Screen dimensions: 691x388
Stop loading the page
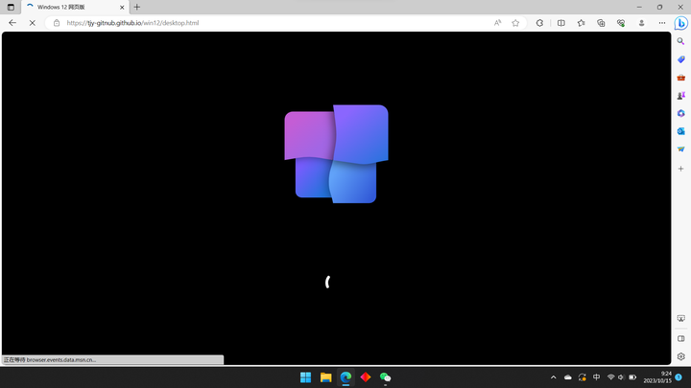[33, 23]
